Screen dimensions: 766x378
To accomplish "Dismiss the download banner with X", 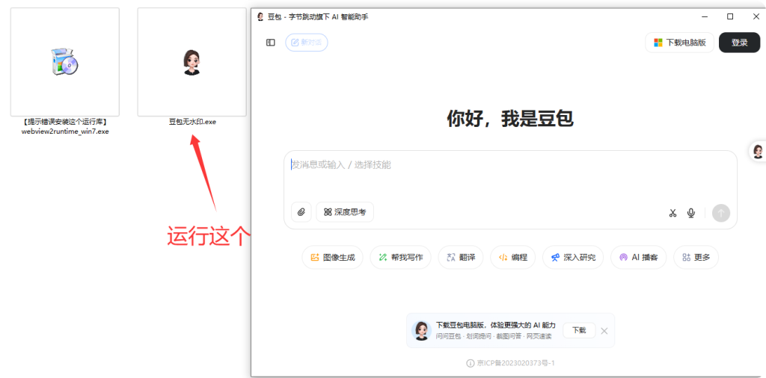I will click(604, 331).
